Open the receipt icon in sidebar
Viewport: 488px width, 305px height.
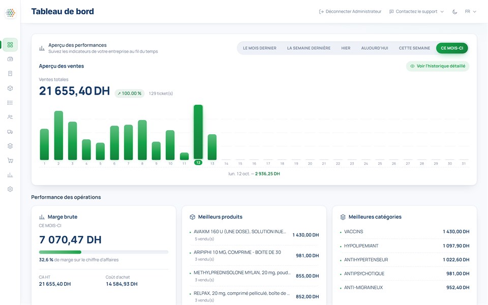pyautogui.click(x=10, y=73)
